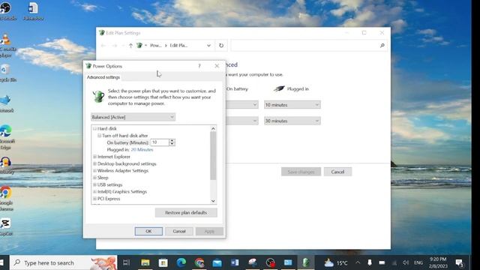Expand Intel(R) Graphics Settings node
This screenshot has height=270, width=480.
tap(94, 192)
